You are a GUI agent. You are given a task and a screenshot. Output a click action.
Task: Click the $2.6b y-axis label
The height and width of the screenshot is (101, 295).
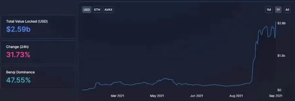pos(281,23)
